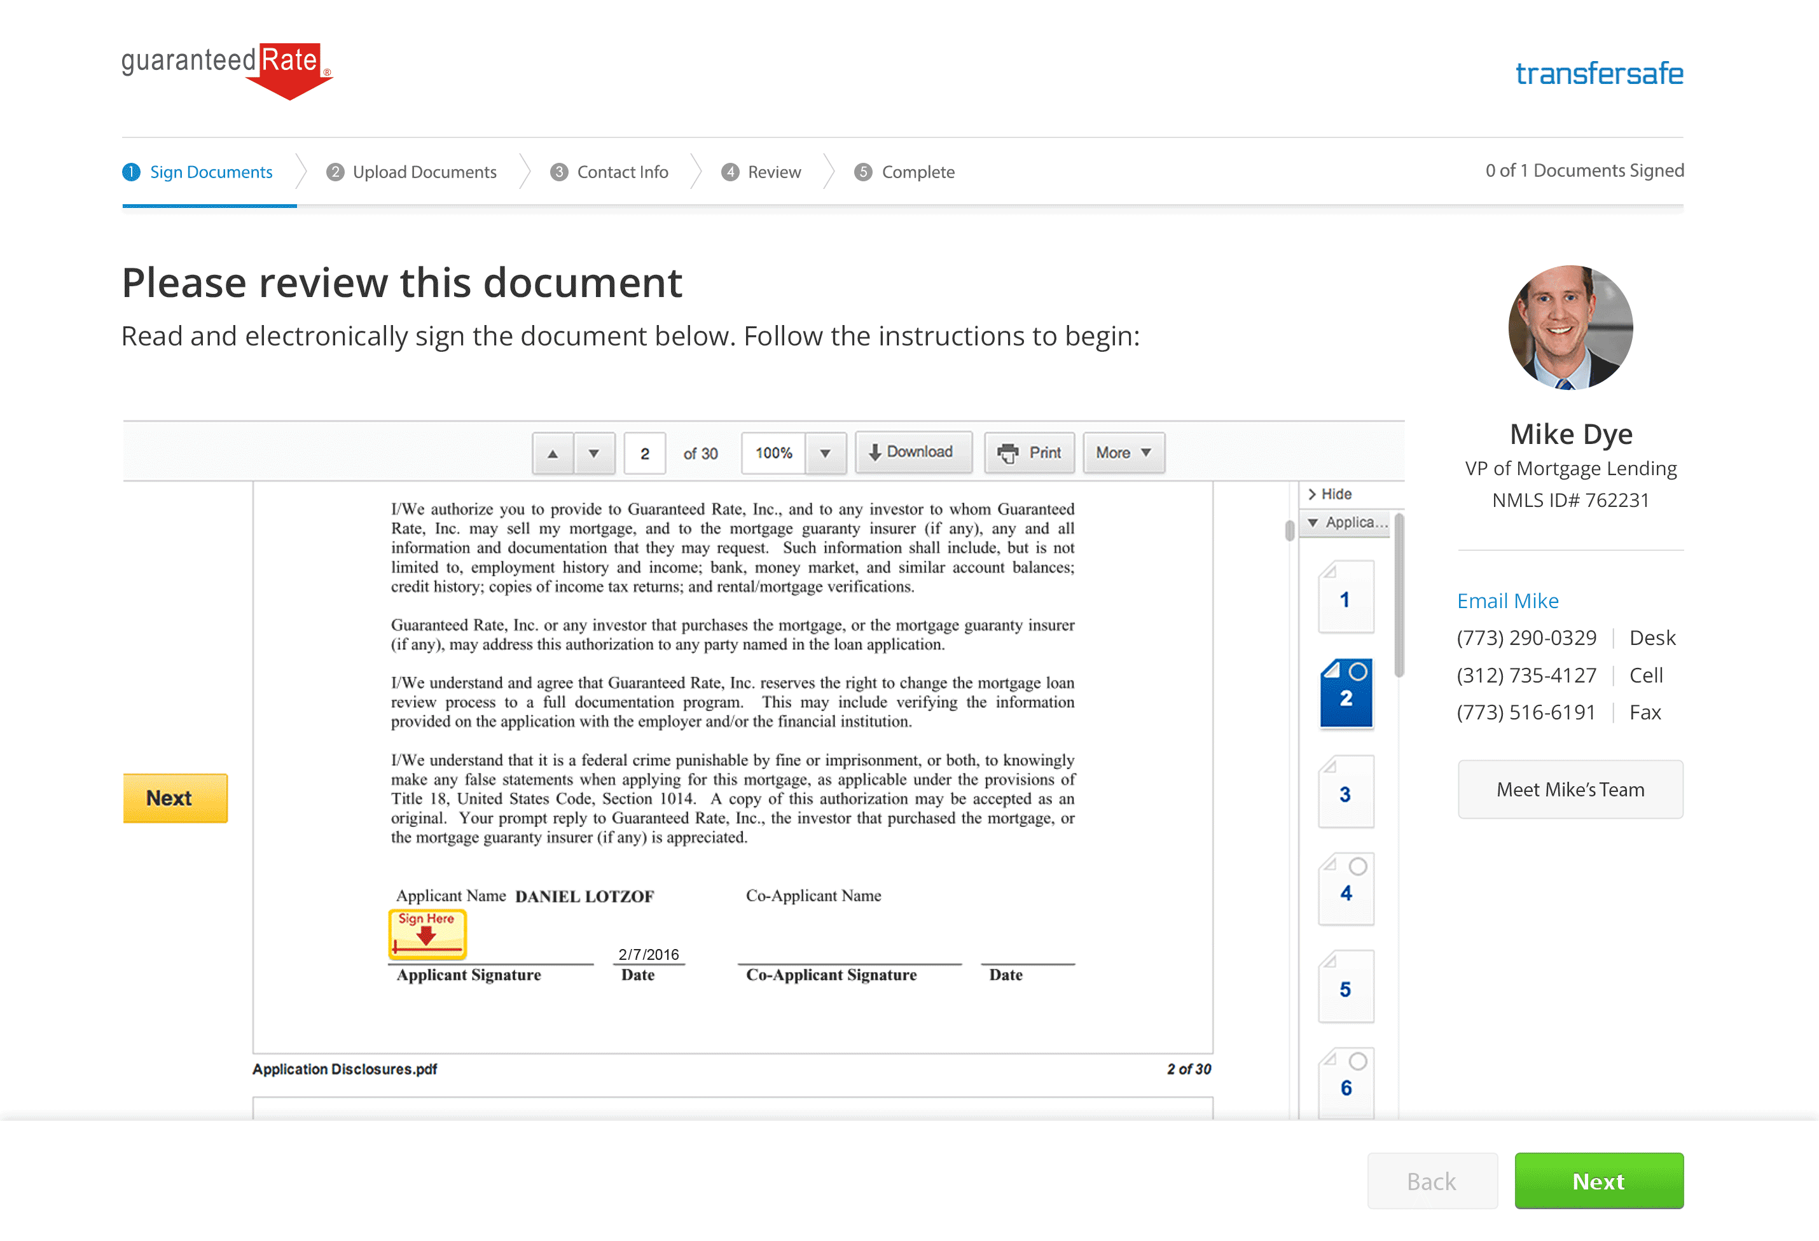Open Meet Mike's Team
This screenshot has height=1241, width=1819.
(x=1570, y=789)
